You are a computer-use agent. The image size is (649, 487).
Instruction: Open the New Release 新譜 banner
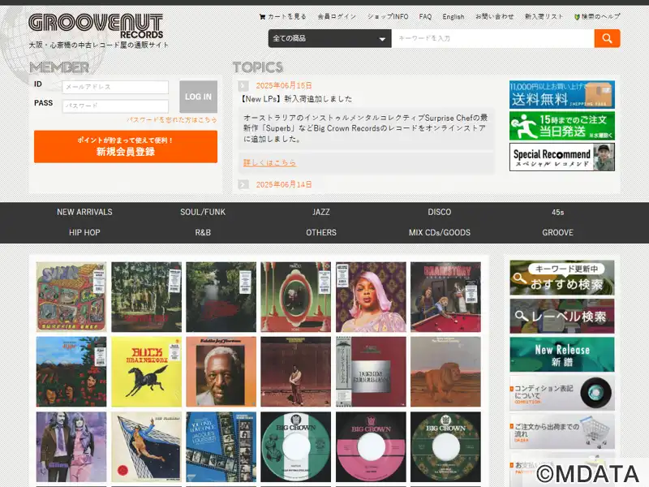pos(561,355)
